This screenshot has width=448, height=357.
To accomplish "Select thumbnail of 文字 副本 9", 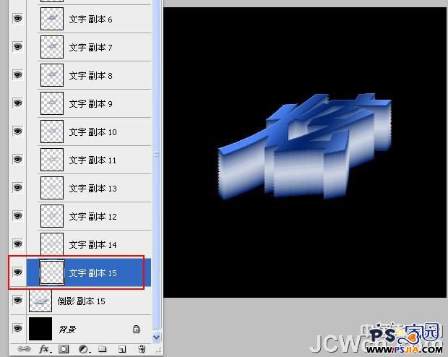I will (x=52, y=103).
